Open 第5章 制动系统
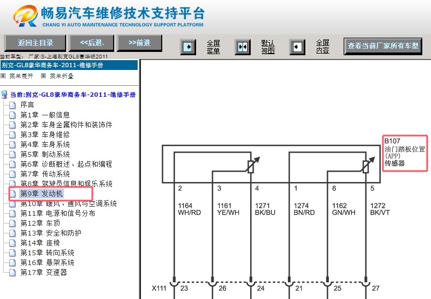Image resolution: width=431 pixels, height=299 pixels. pyautogui.click(x=45, y=154)
